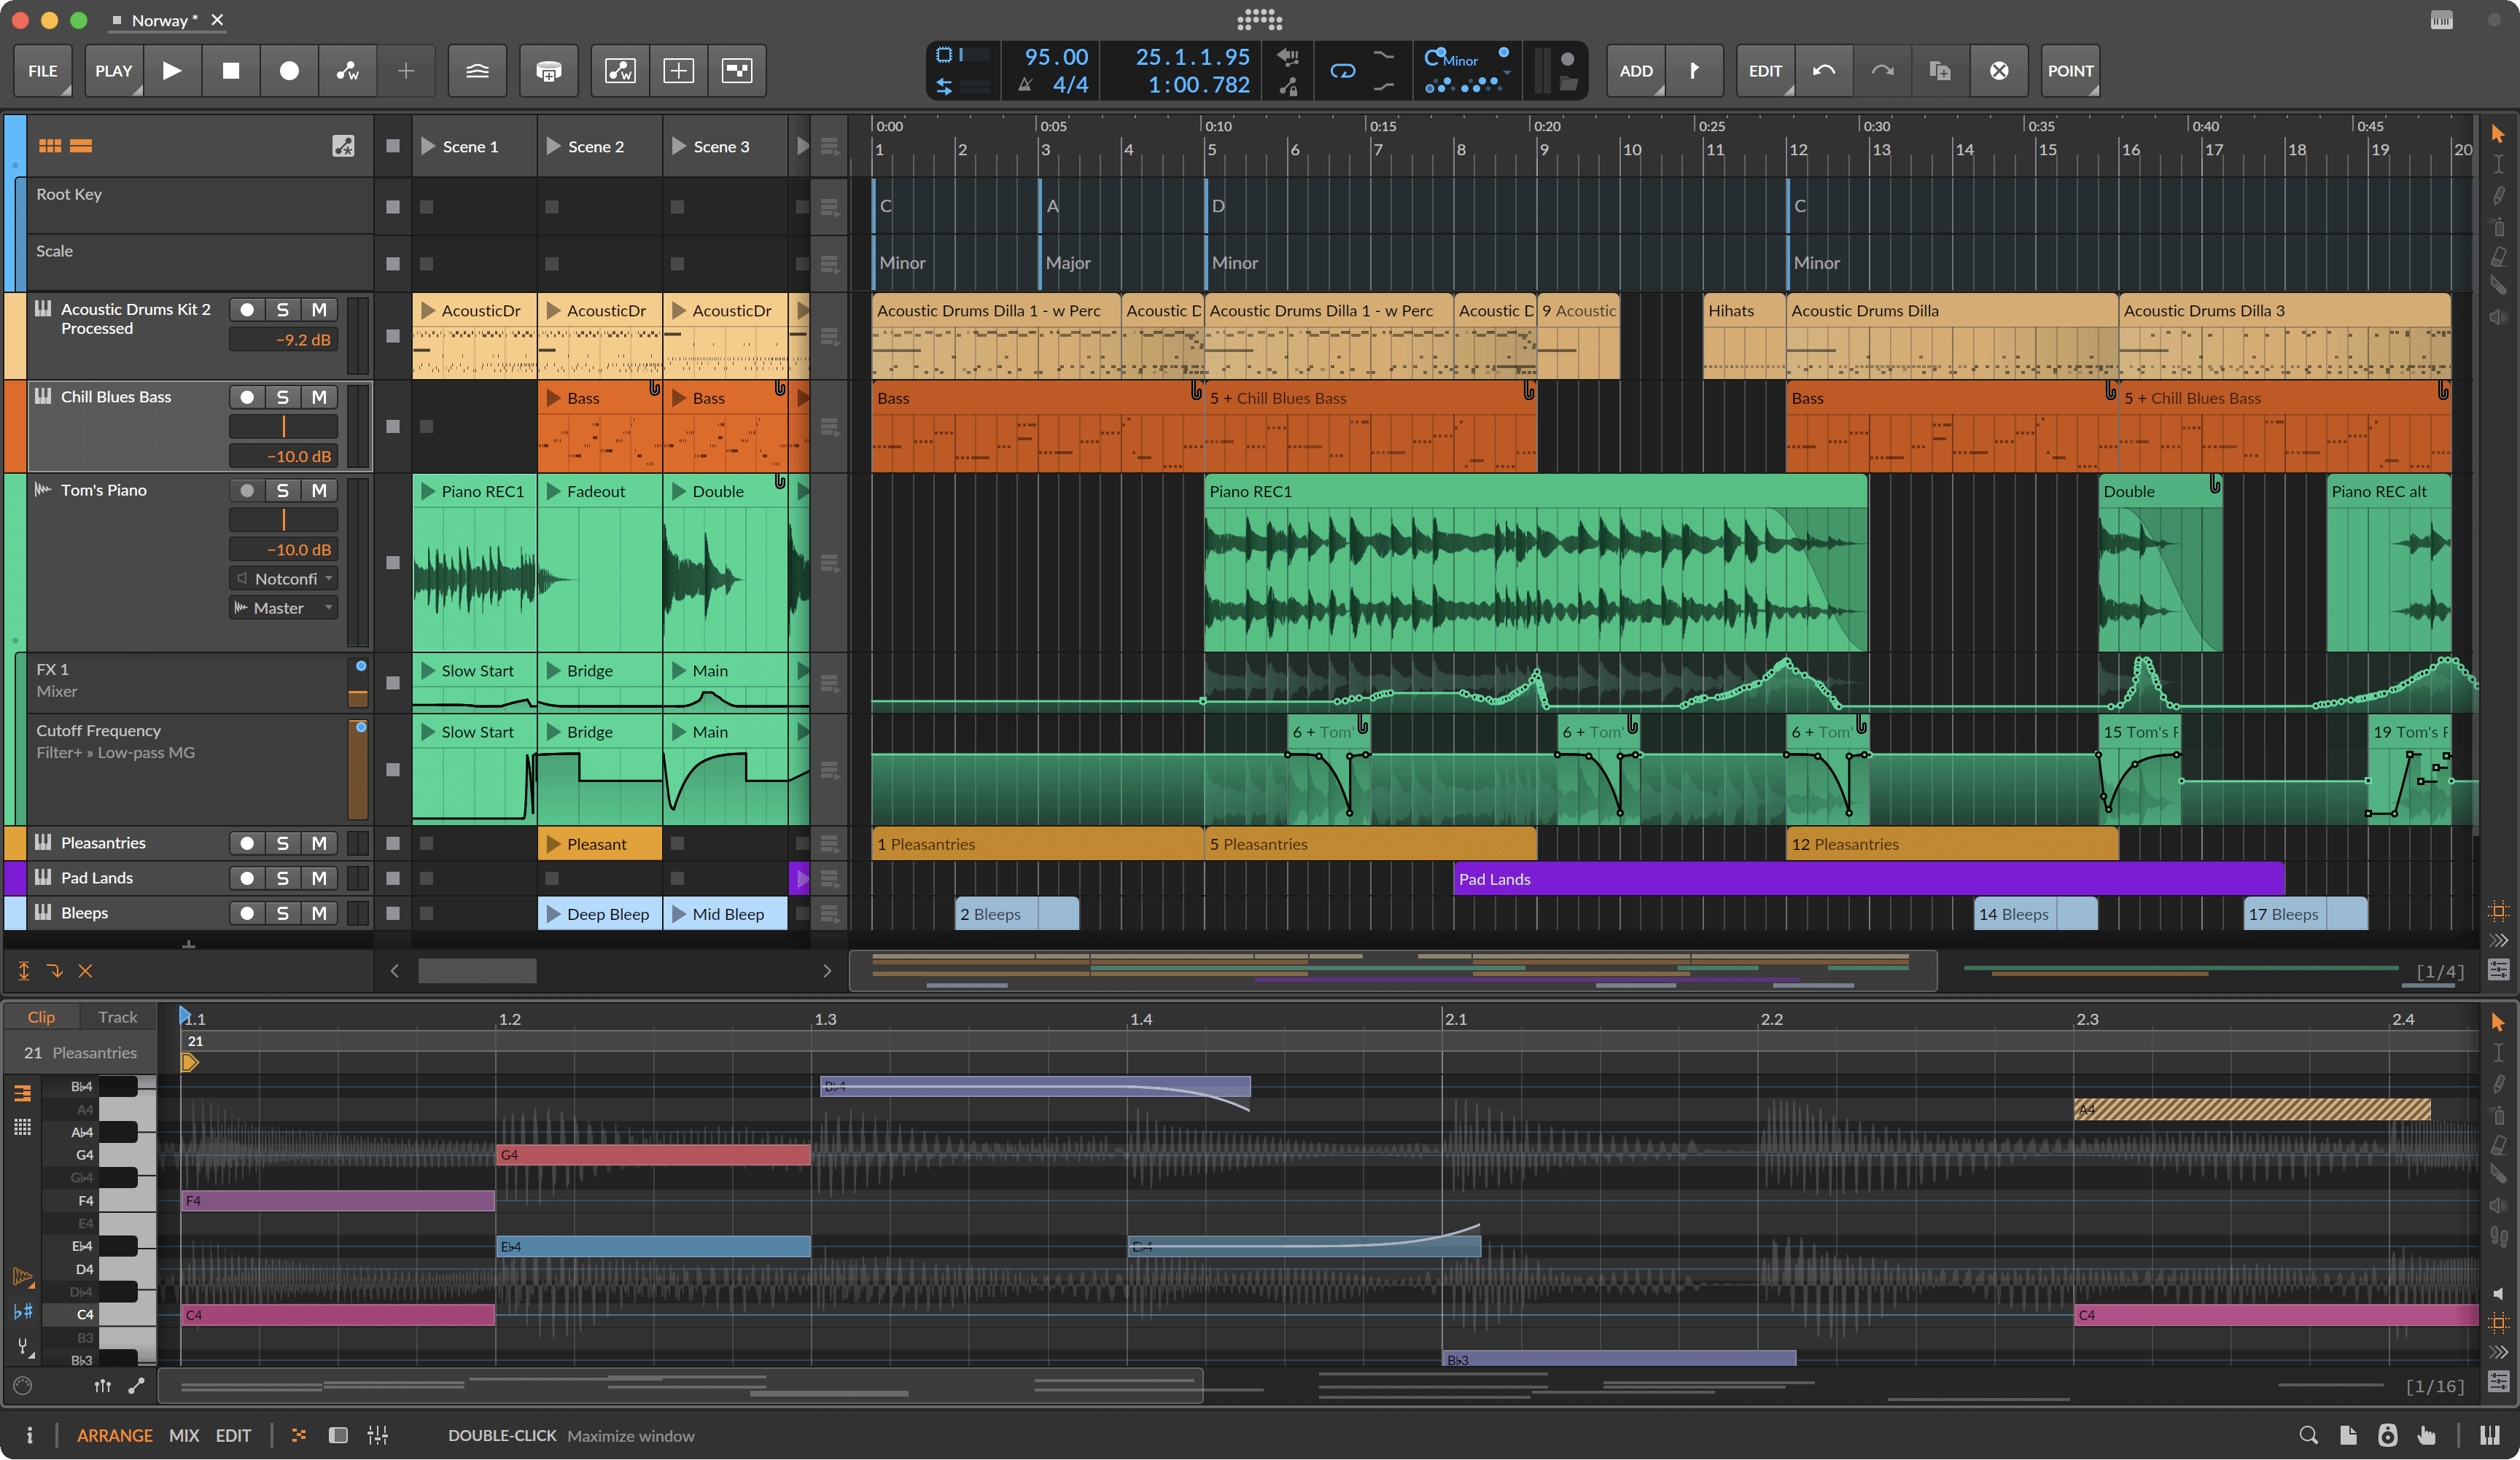The image size is (2520, 1460).
Task: Launch Scene 2 with its play arrow
Action: (x=553, y=146)
